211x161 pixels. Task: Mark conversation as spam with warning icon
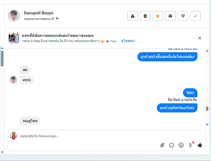(x=133, y=16)
